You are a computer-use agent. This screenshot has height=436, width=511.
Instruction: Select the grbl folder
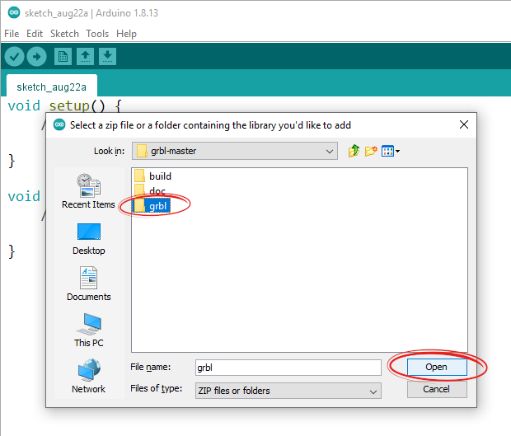tap(152, 205)
